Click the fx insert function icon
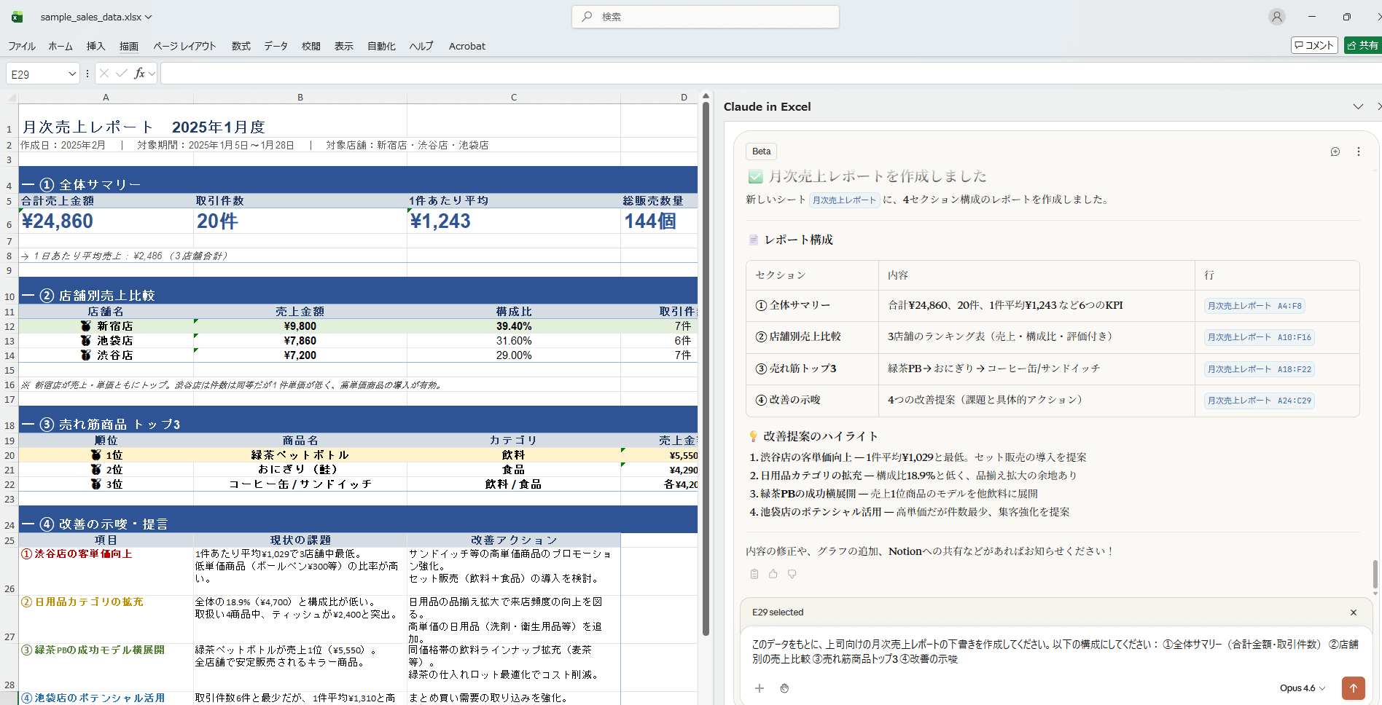The width and height of the screenshot is (1382, 705). tap(139, 74)
